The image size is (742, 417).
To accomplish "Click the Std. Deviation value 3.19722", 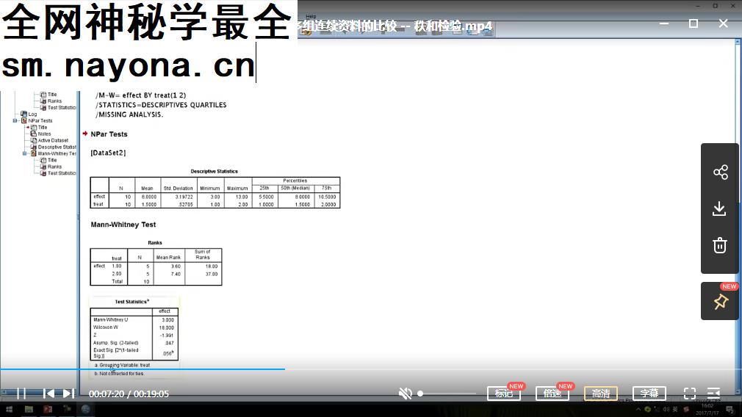I will (x=184, y=197).
